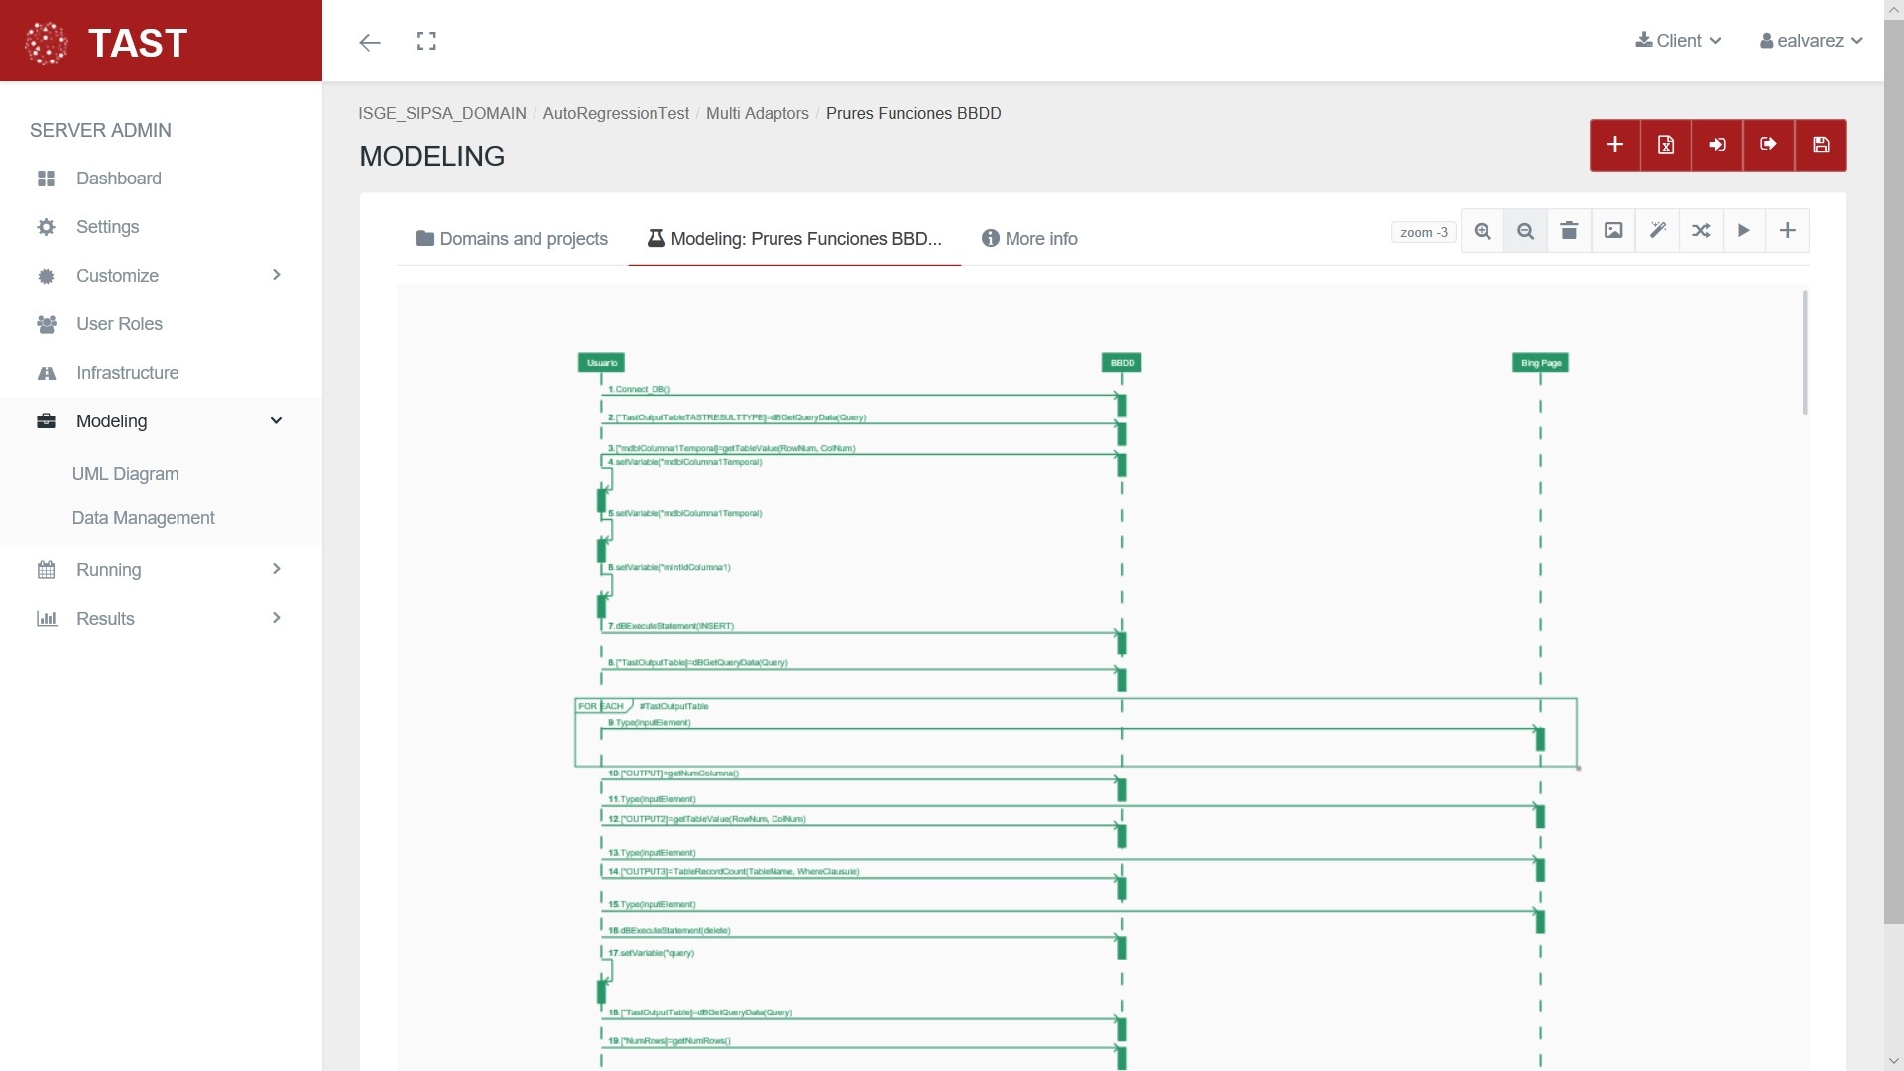
Task: Switch to Domains and projects tab
Action: pyautogui.click(x=512, y=239)
